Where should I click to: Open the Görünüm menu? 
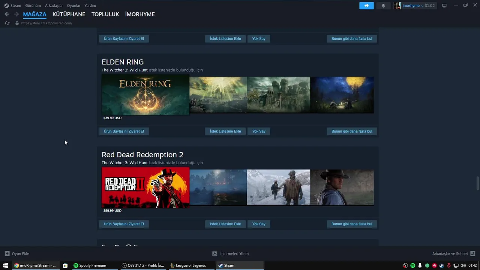[x=33, y=6]
